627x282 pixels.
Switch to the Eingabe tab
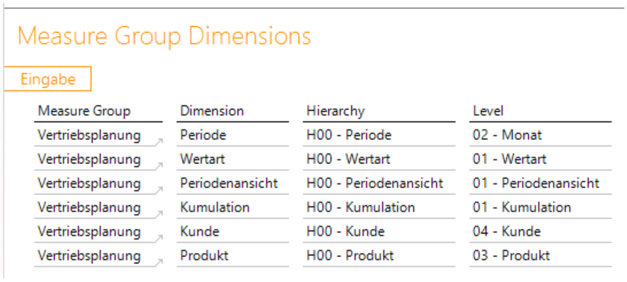click(x=48, y=79)
